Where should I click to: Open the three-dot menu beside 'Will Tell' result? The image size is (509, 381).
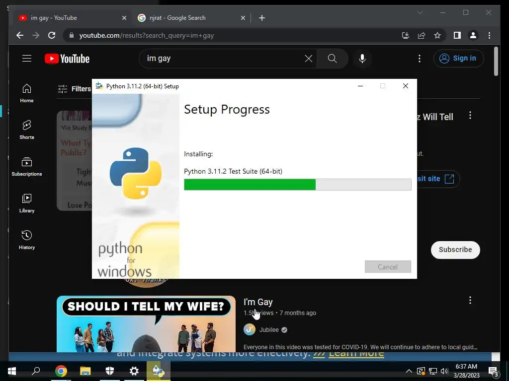470,115
